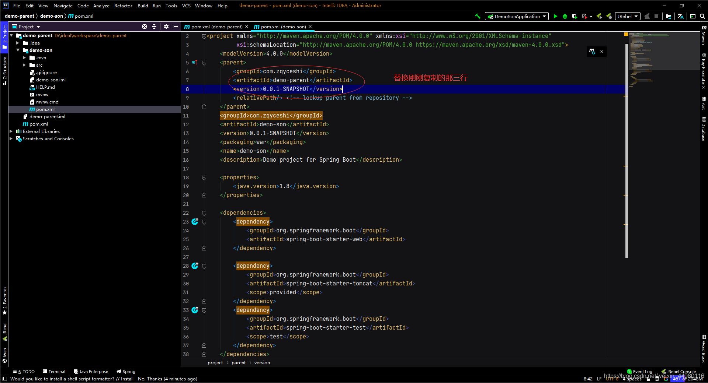The width and height of the screenshot is (708, 383).
Task: Build project with the hammer icon
Action: coord(478,16)
